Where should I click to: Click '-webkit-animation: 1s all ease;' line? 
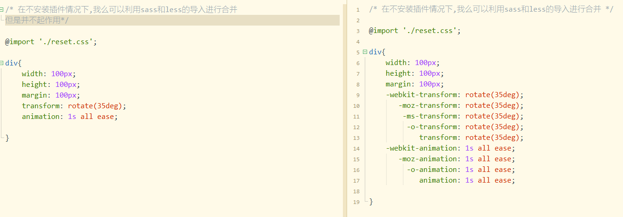pyautogui.click(x=450, y=148)
